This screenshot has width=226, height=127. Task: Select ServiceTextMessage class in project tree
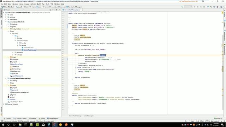tap(30, 50)
